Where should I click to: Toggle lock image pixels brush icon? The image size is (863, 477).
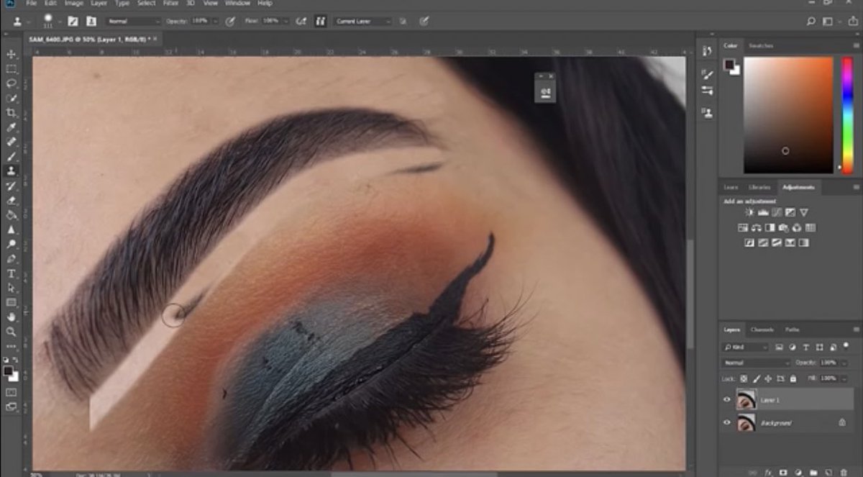tap(756, 378)
